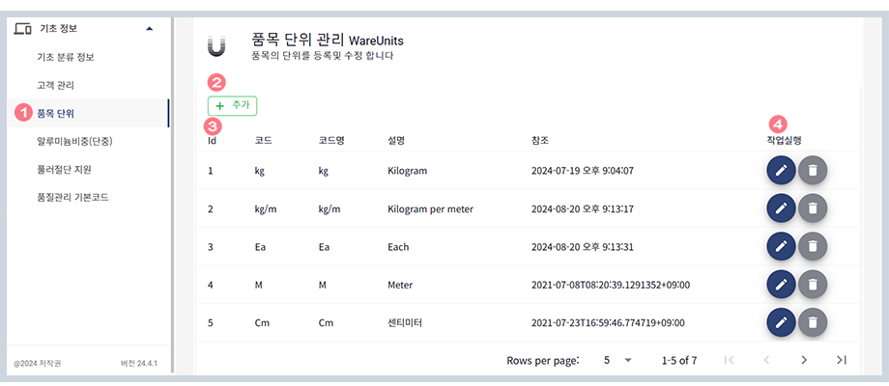Open 품질관리 기본코드 sidebar item

pyautogui.click(x=75, y=197)
